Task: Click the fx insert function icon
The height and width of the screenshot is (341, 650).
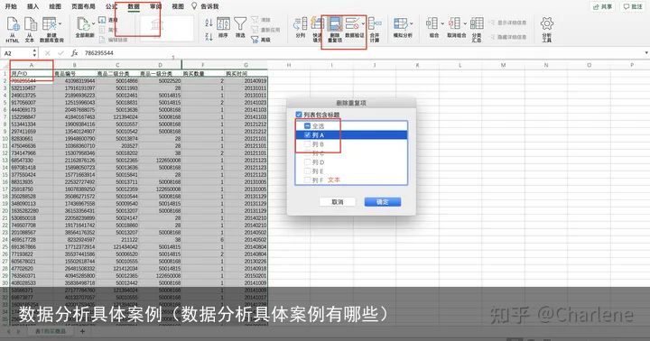Action: (75, 53)
